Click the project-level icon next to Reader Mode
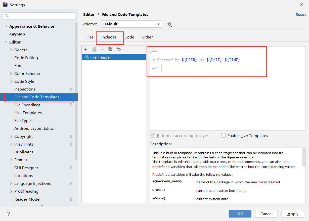Screen dimensions: 309x221 pos(71,199)
